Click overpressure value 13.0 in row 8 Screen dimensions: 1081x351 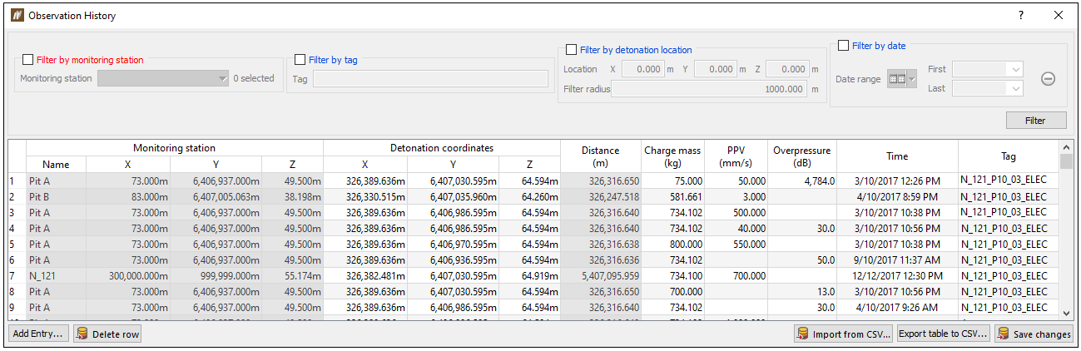pyautogui.click(x=801, y=291)
